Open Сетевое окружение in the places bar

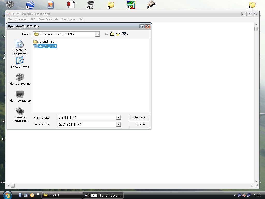click(20, 115)
